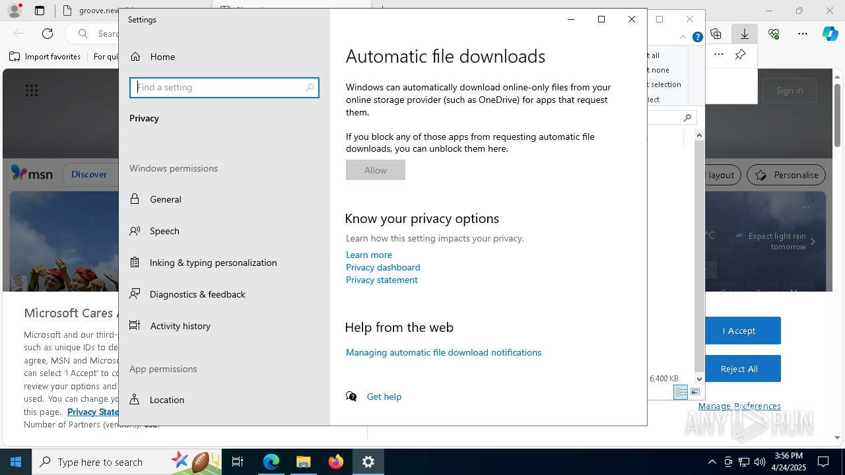Select Discover tab on MSN
845x475 pixels.
[x=89, y=174]
